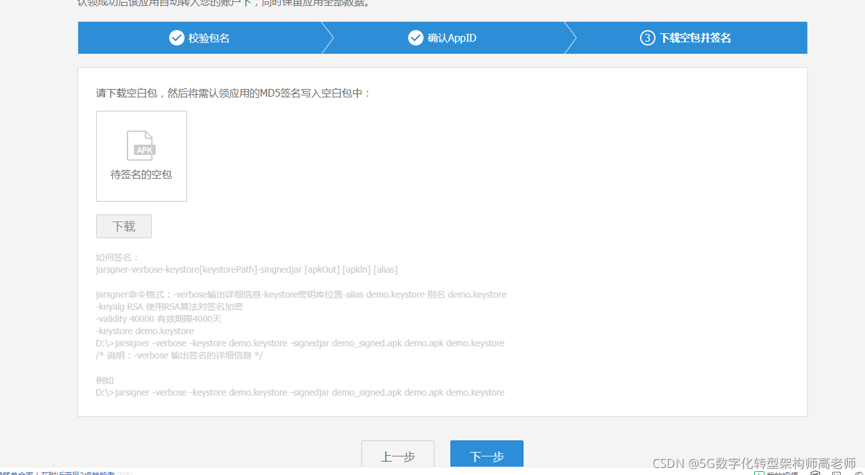
Task: Go to the 校验包名 step
Action: [199, 38]
